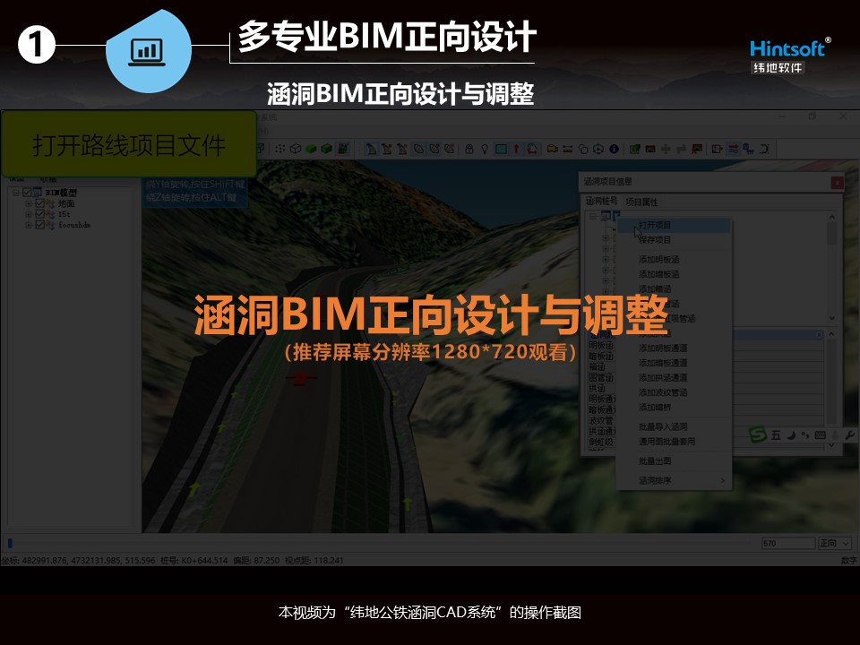
Task: Click the lightbulb icon in the toolbar
Action: pos(485,149)
